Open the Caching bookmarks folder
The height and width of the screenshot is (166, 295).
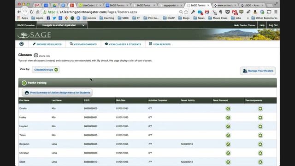click(x=107, y=18)
